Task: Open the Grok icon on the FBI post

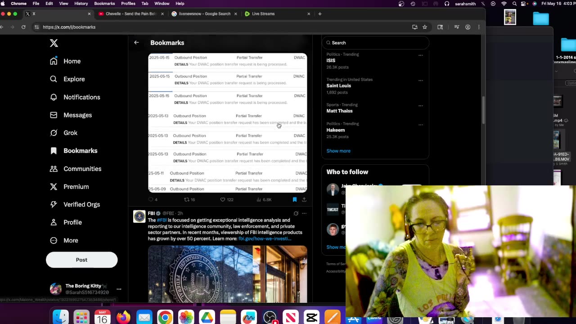Action: pyautogui.click(x=296, y=213)
